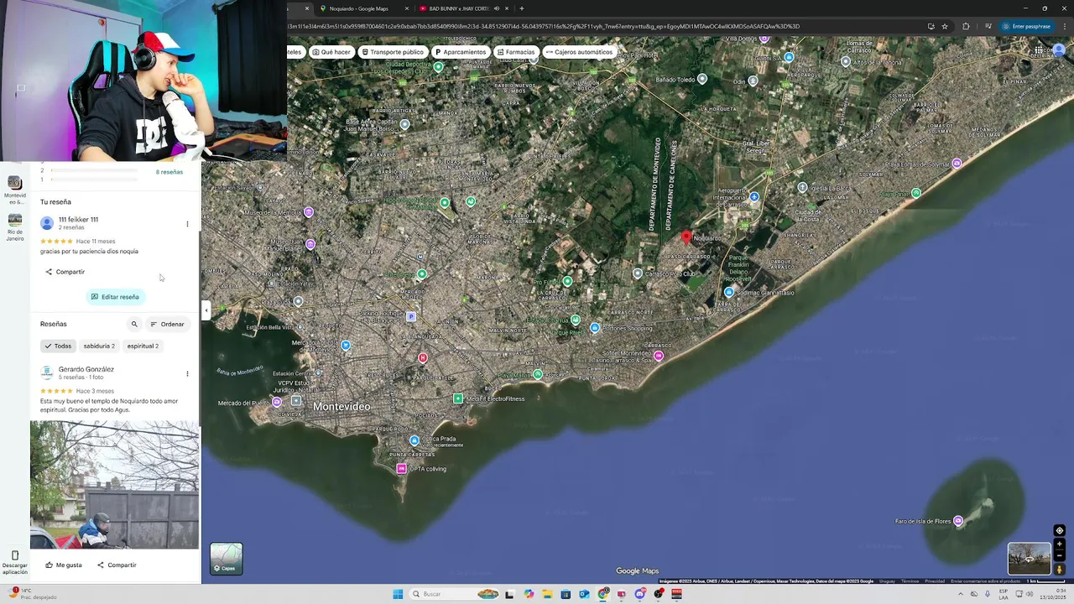
Task: Open the Chrome three-dot menu
Action: point(1063,26)
